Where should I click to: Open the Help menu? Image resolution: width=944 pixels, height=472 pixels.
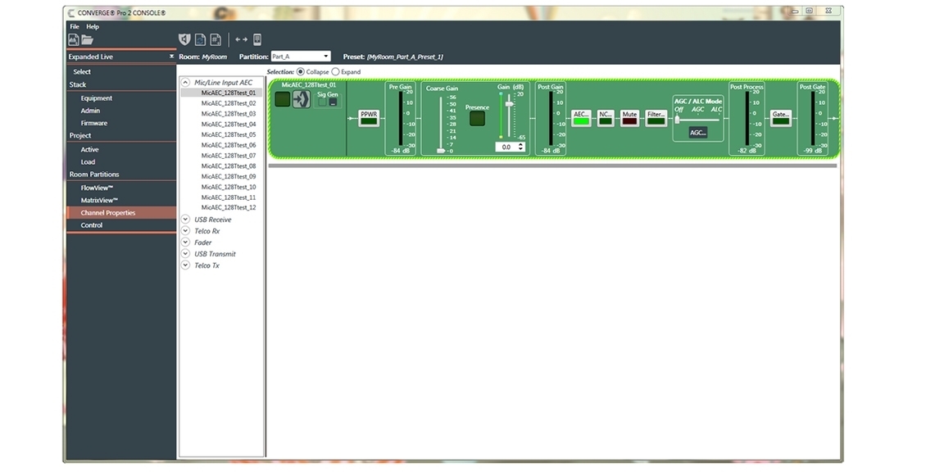coord(93,26)
